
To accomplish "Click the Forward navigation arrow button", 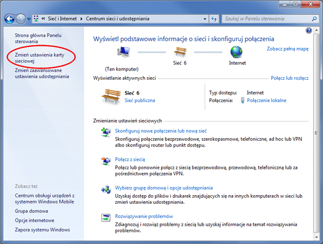I will tap(21, 19).
